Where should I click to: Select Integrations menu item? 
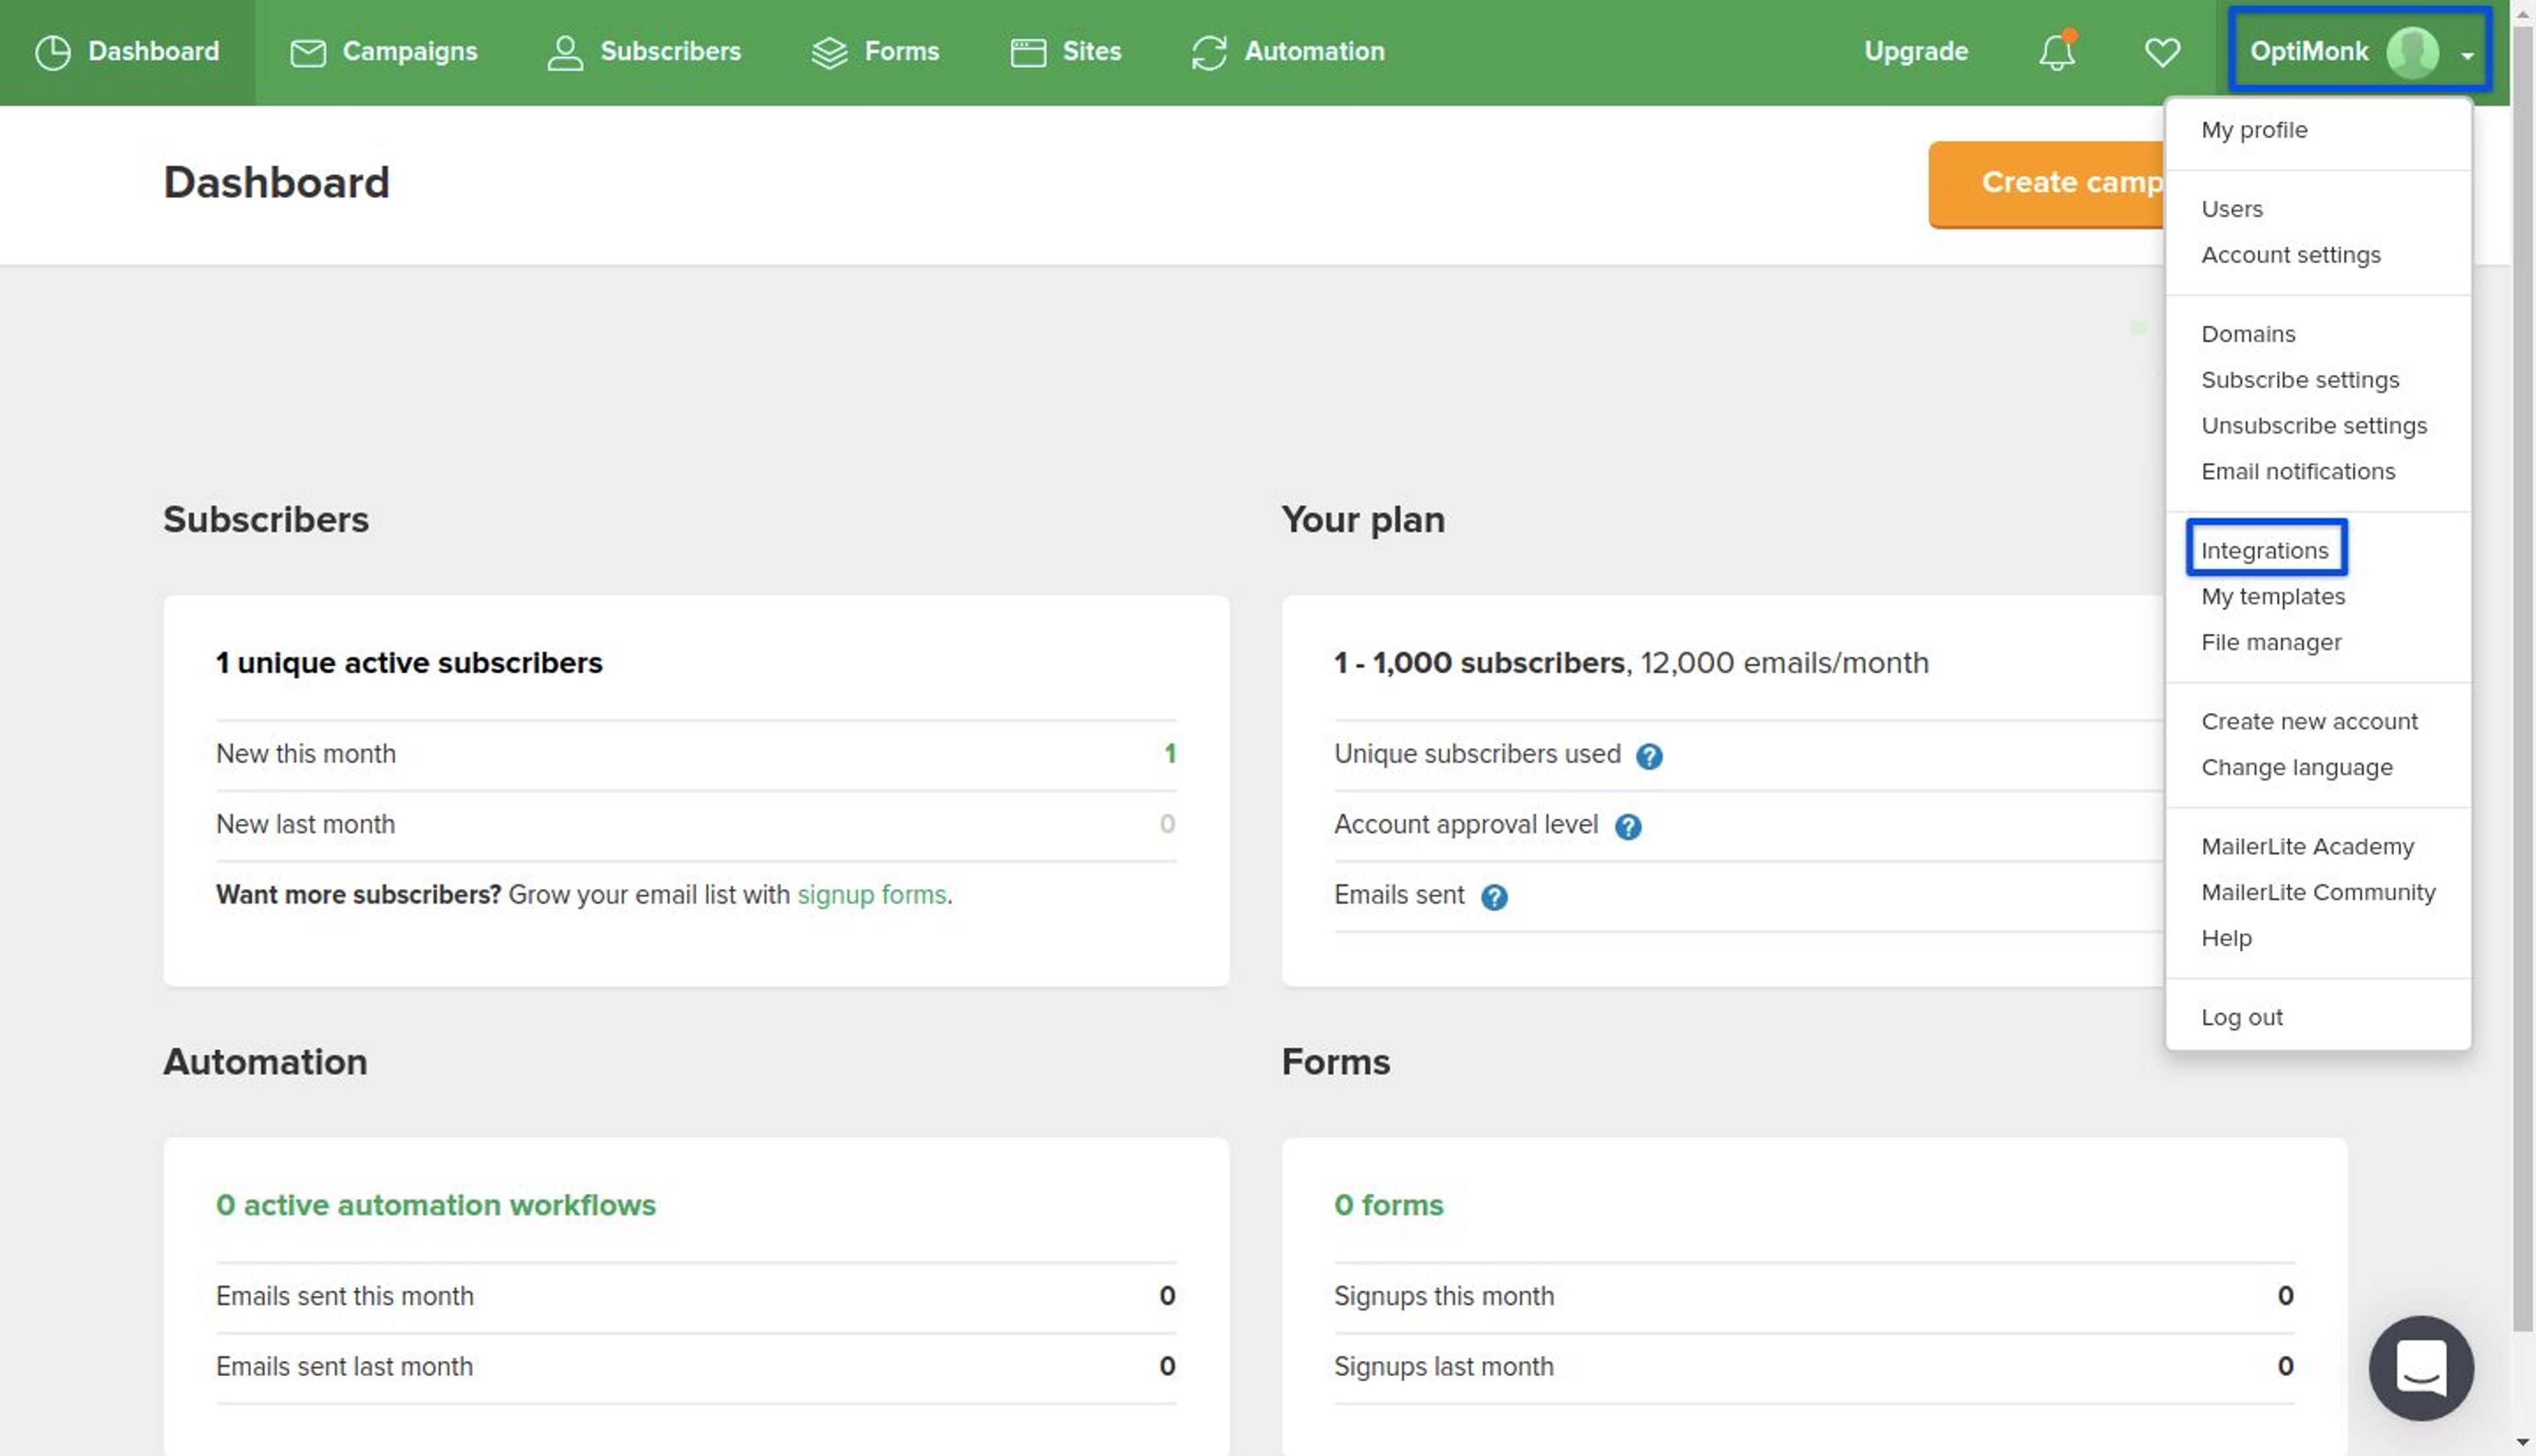(2264, 551)
